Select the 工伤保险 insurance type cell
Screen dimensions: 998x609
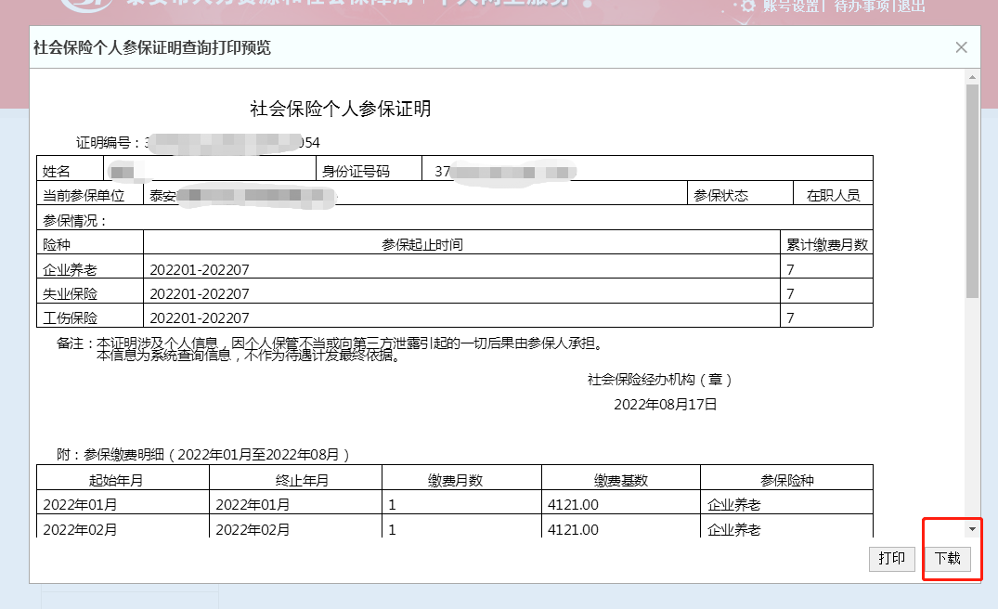71,317
